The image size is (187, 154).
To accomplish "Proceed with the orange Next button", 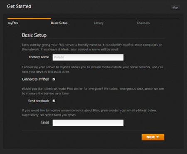I will (x=153, y=137).
